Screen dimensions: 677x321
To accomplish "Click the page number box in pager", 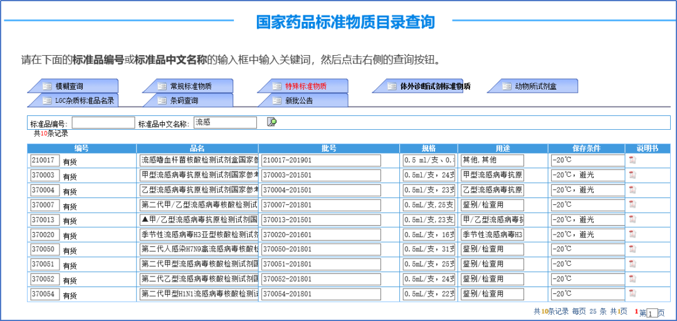I will [x=653, y=313].
